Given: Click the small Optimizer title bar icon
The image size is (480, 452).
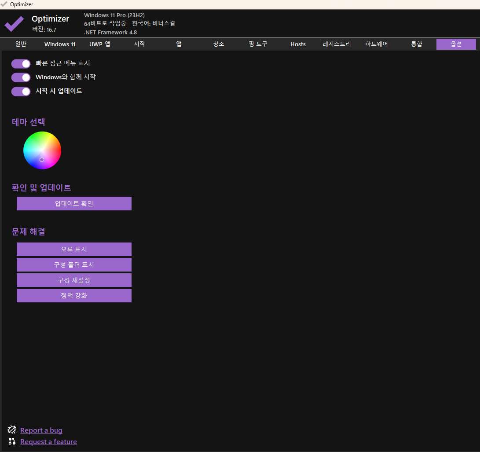Looking at the screenshot, I should click(4, 4).
